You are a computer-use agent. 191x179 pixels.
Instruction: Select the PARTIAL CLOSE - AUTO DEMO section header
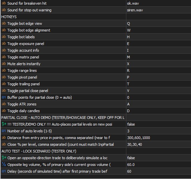tap(63, 118)
